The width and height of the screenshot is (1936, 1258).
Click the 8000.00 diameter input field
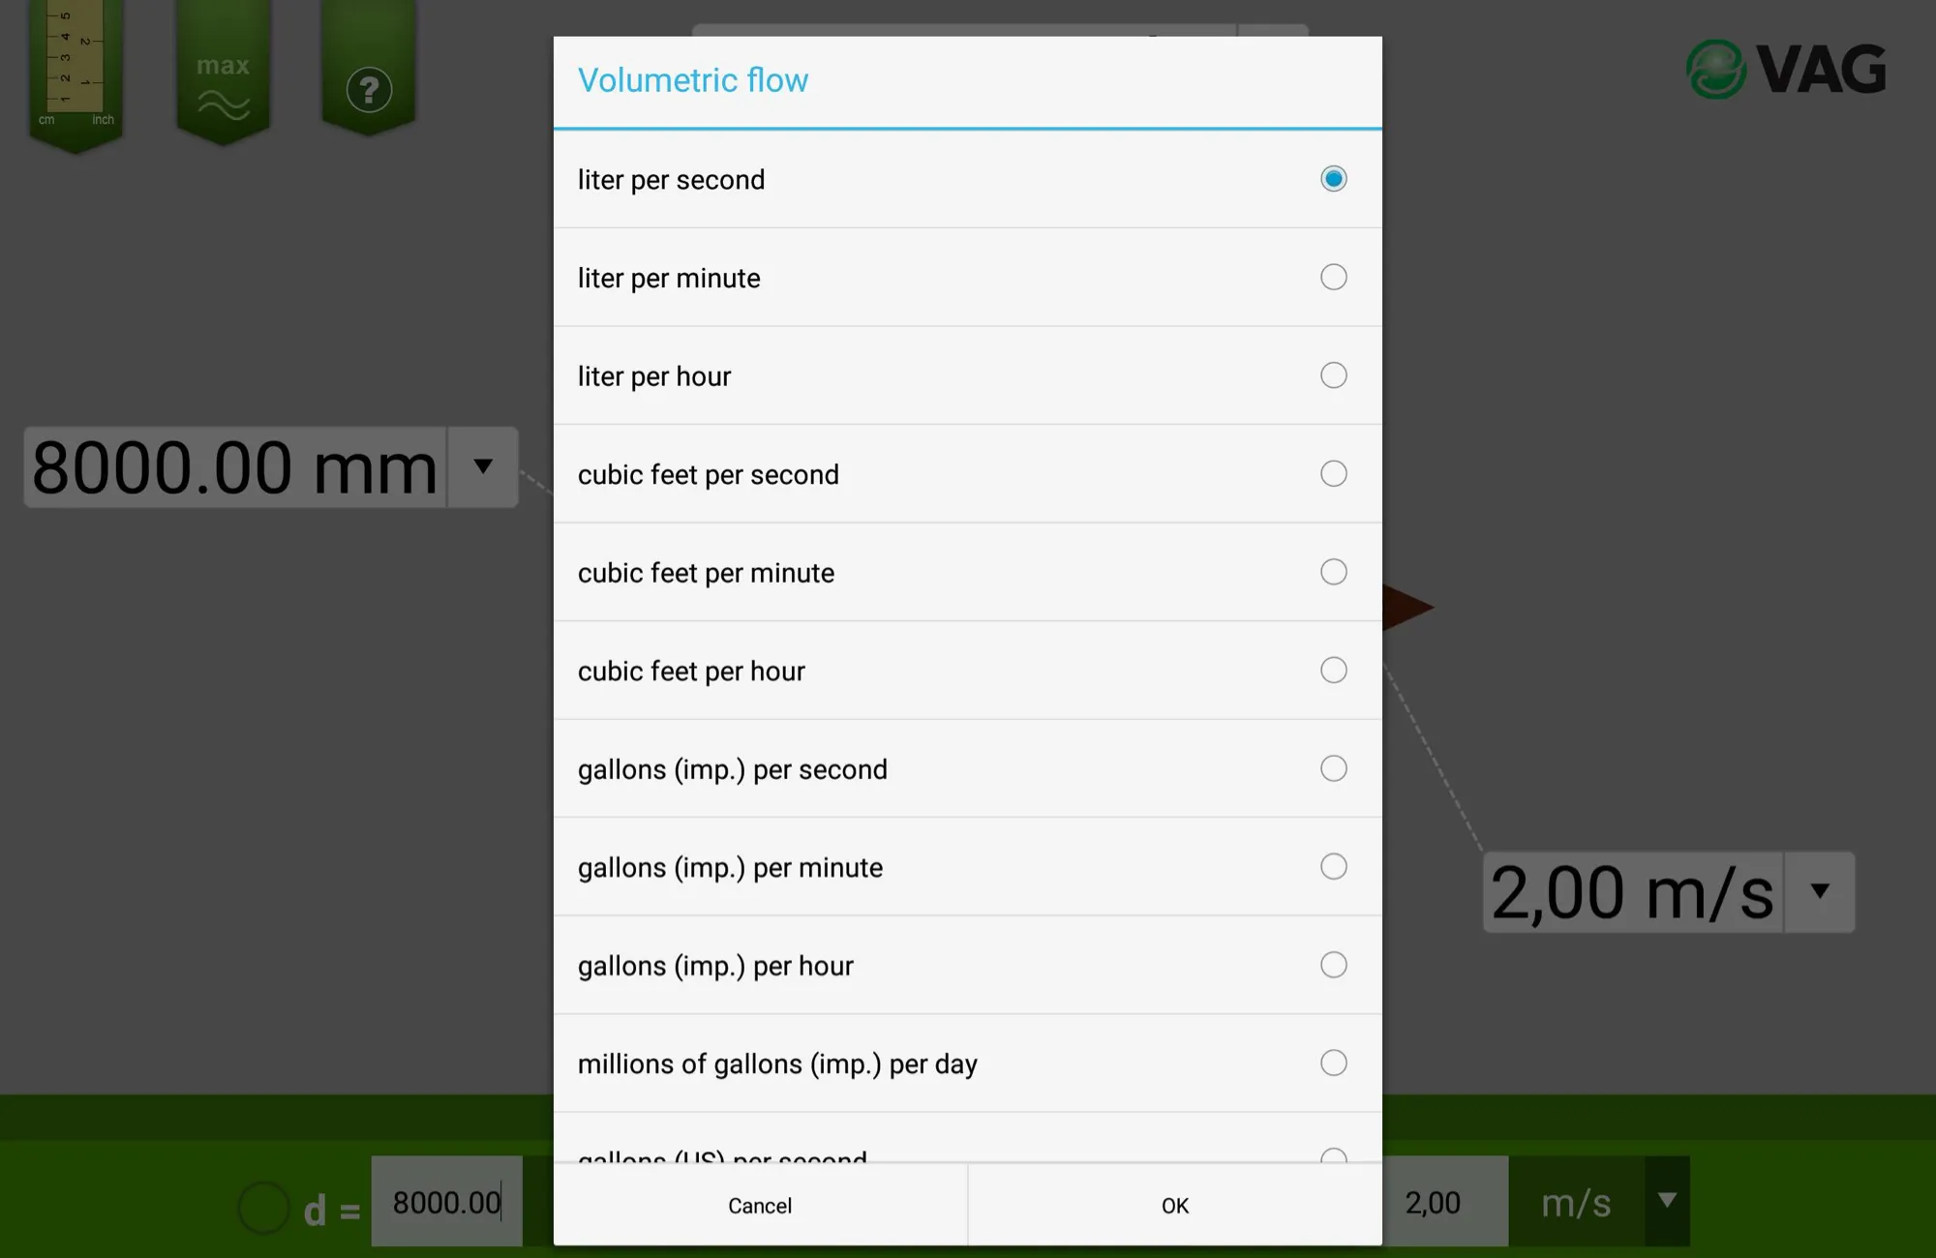pos(447,1205)
